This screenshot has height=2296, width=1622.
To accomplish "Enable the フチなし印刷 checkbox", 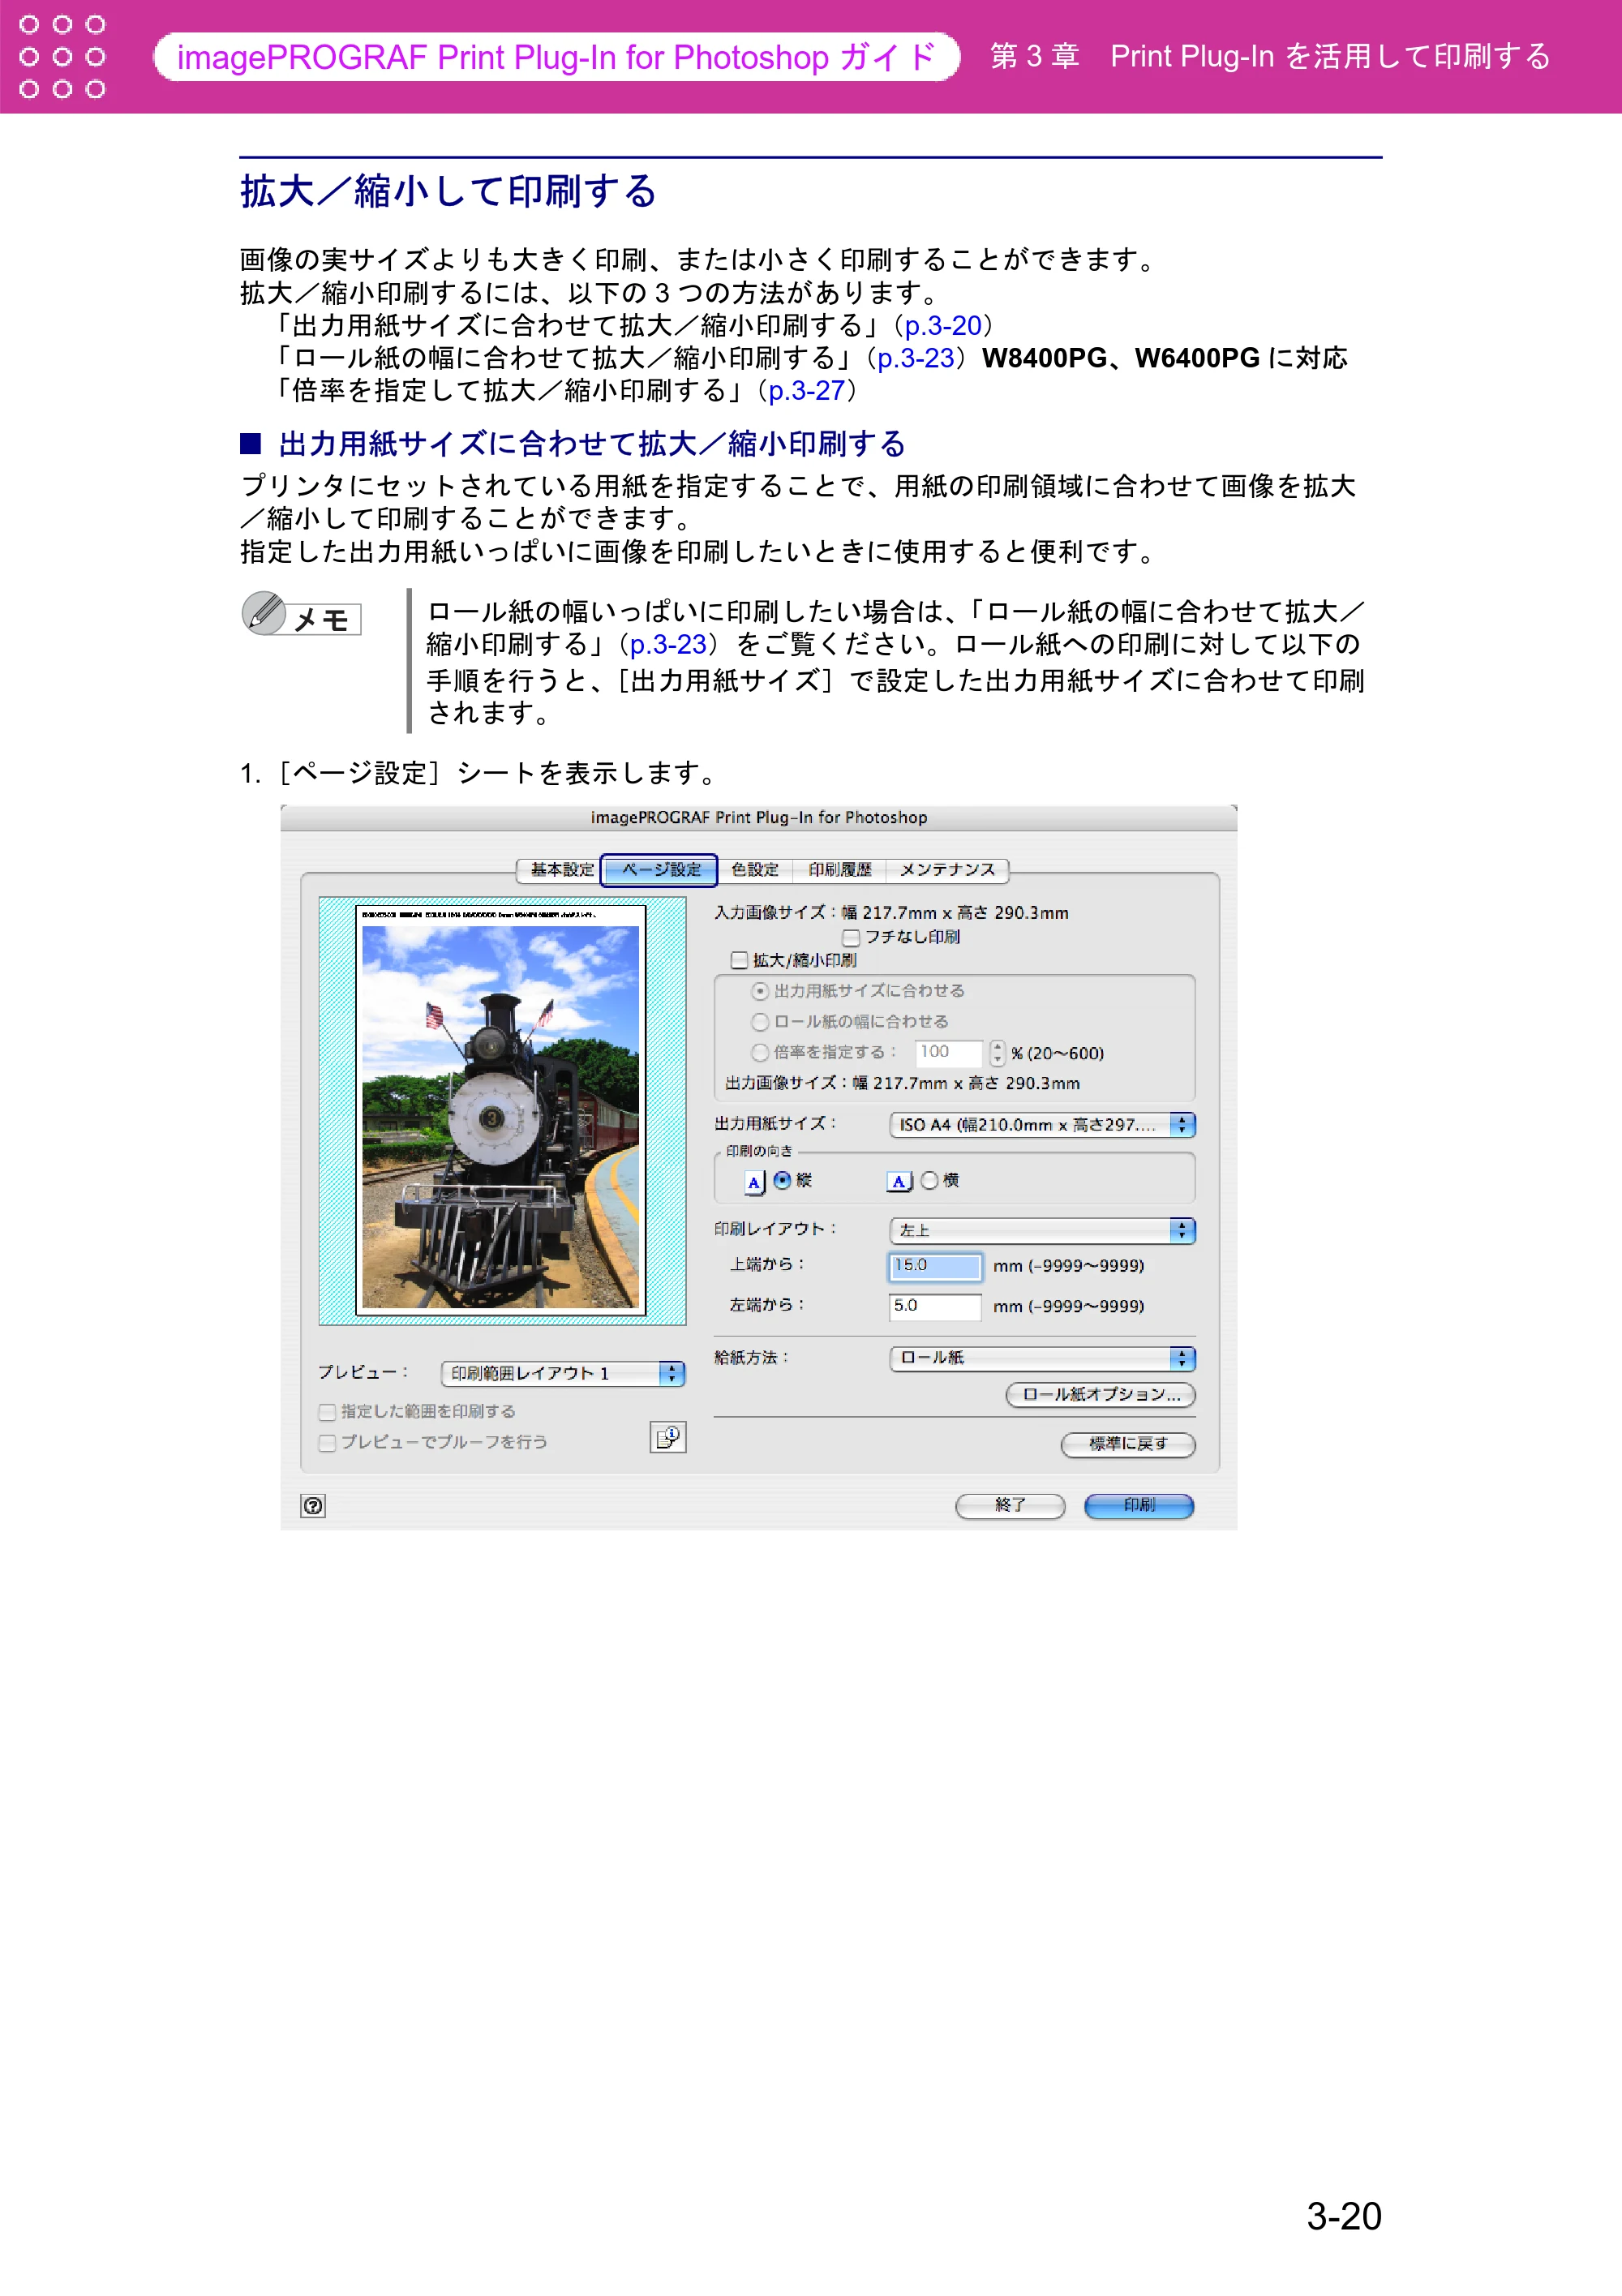I will (x=851, y=937).
